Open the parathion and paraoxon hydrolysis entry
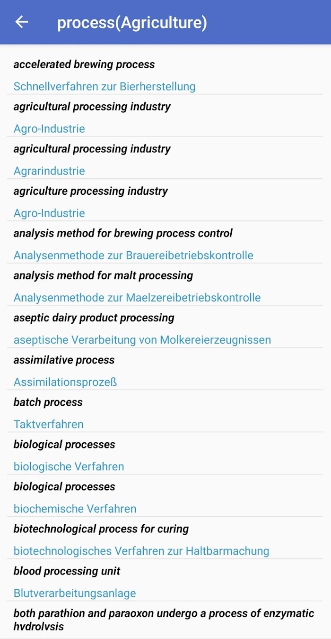Viewport: 331px width, 639px height. click(x=164, y=620)
